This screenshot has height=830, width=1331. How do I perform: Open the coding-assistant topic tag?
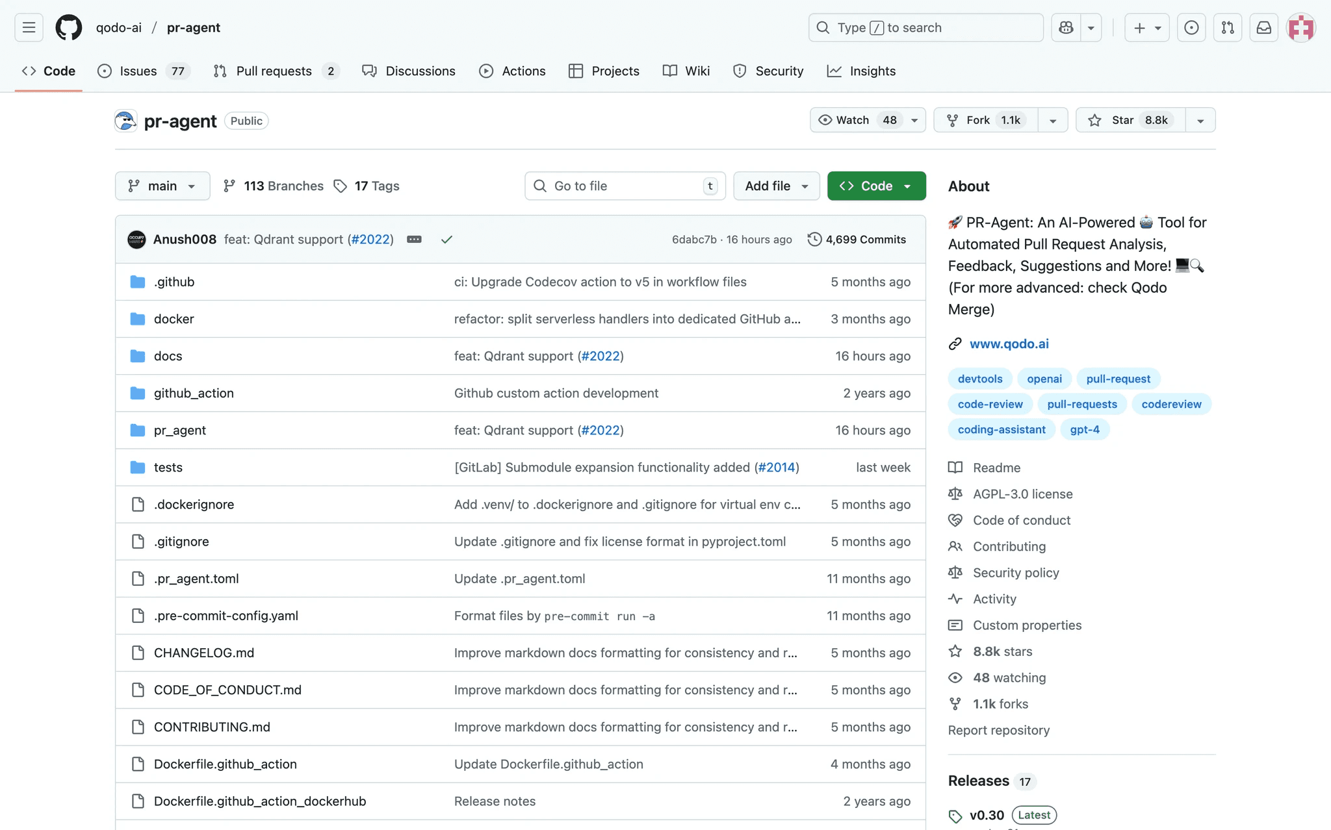(1001, 429)
